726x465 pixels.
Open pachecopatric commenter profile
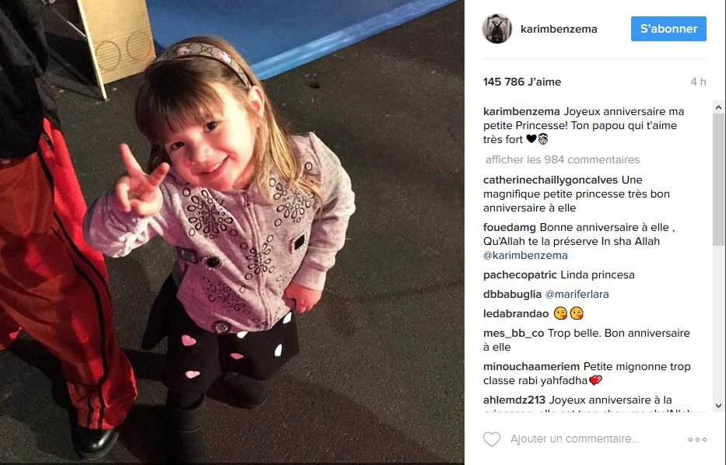click(520, 274)
